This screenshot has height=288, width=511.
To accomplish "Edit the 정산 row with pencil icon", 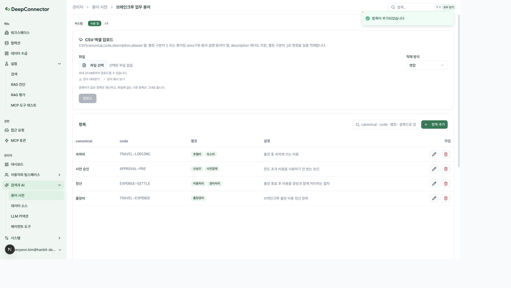I will 434,184.
